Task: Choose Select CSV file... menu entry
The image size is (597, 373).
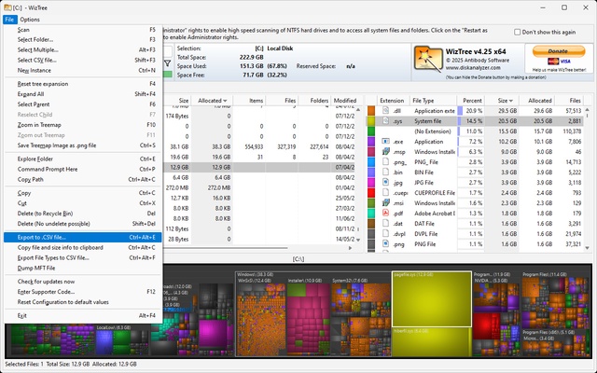Action: click(83, 60)
